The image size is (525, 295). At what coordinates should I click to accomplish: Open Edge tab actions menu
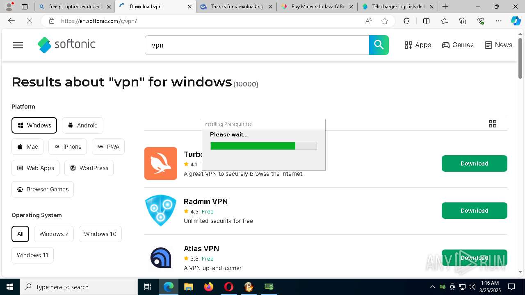pyautogui.click(x=25, y=7)
